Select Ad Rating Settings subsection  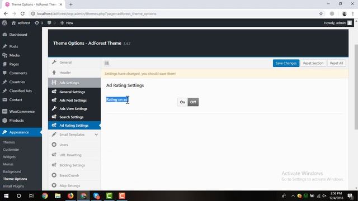(x=74, y=125)
